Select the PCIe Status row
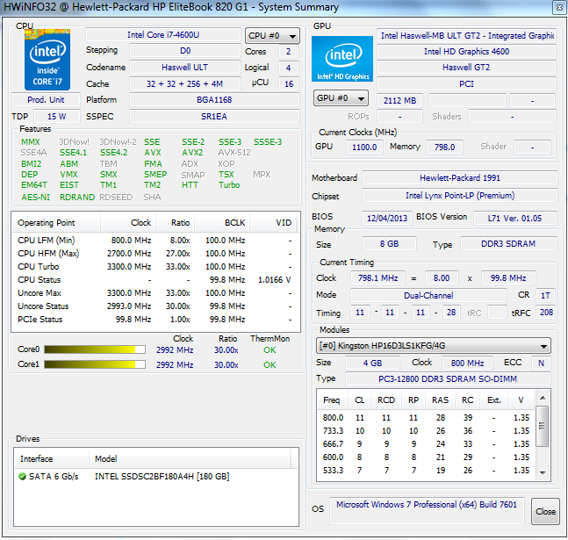The image size is (568, 540). [x=155, y=320]
